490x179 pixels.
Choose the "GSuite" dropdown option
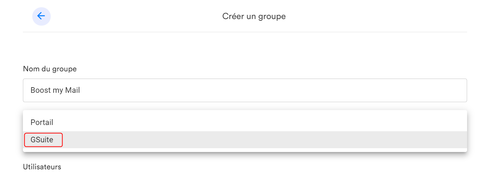pyautogui.click(x=42, y=140)
